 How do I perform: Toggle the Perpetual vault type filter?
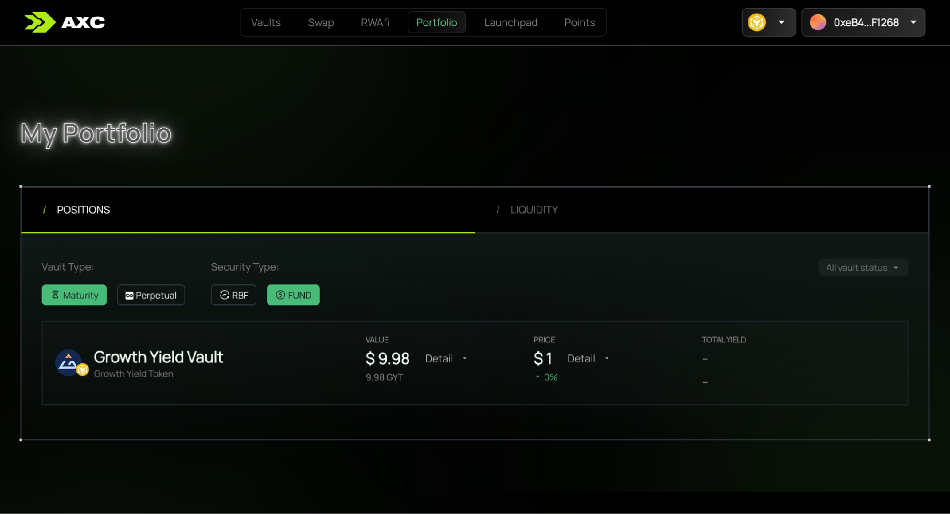pos(151,295)
